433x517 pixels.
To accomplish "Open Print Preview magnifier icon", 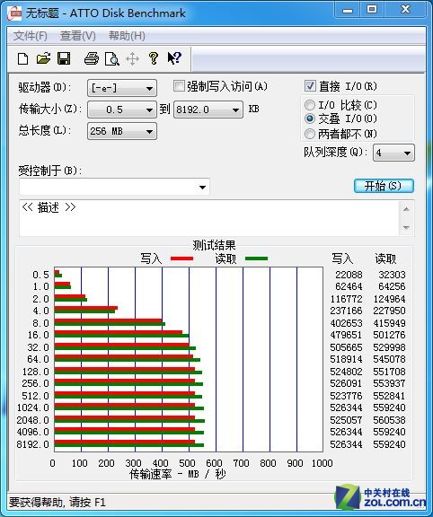I will [112, 59].
